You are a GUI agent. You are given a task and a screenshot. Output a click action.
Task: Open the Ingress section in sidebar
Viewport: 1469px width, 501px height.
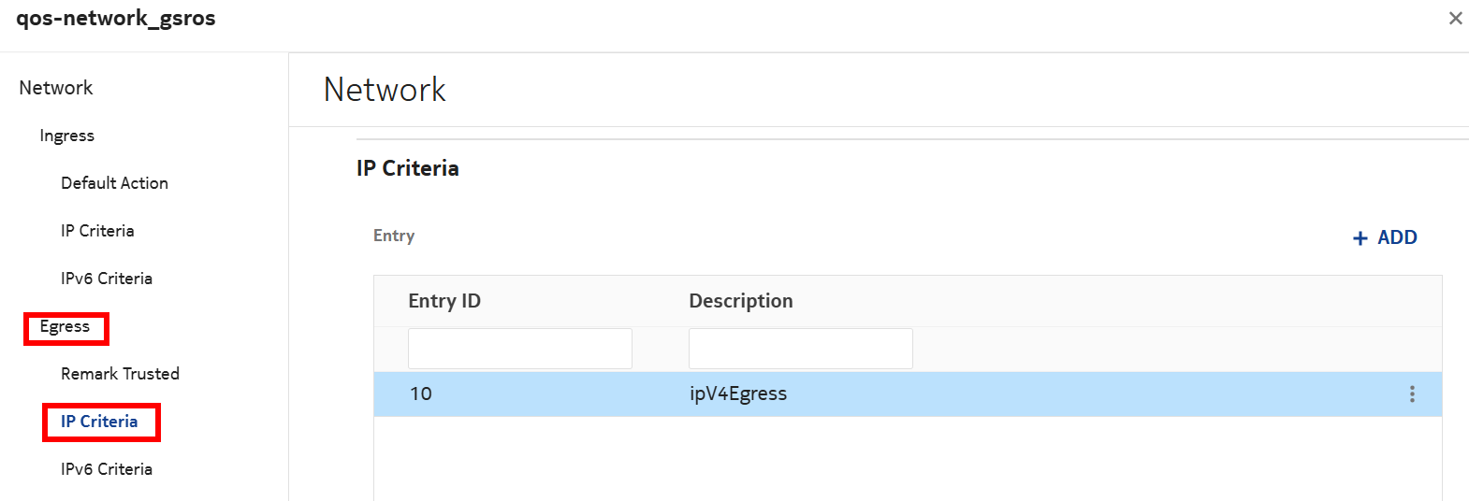coord(66,136)
